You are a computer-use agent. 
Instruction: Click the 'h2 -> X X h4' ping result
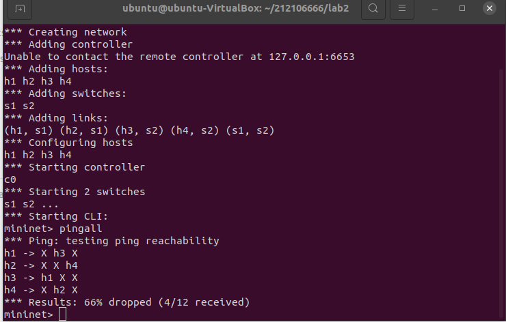coord(41,265)
